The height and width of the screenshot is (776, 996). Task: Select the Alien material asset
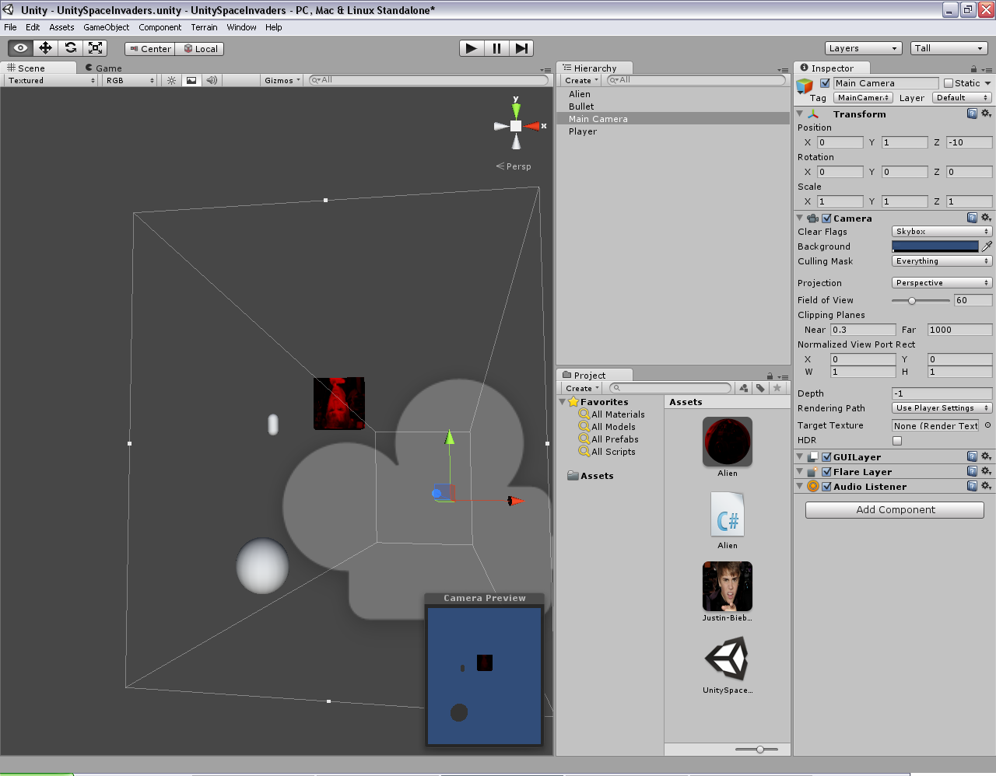[728, 447]
